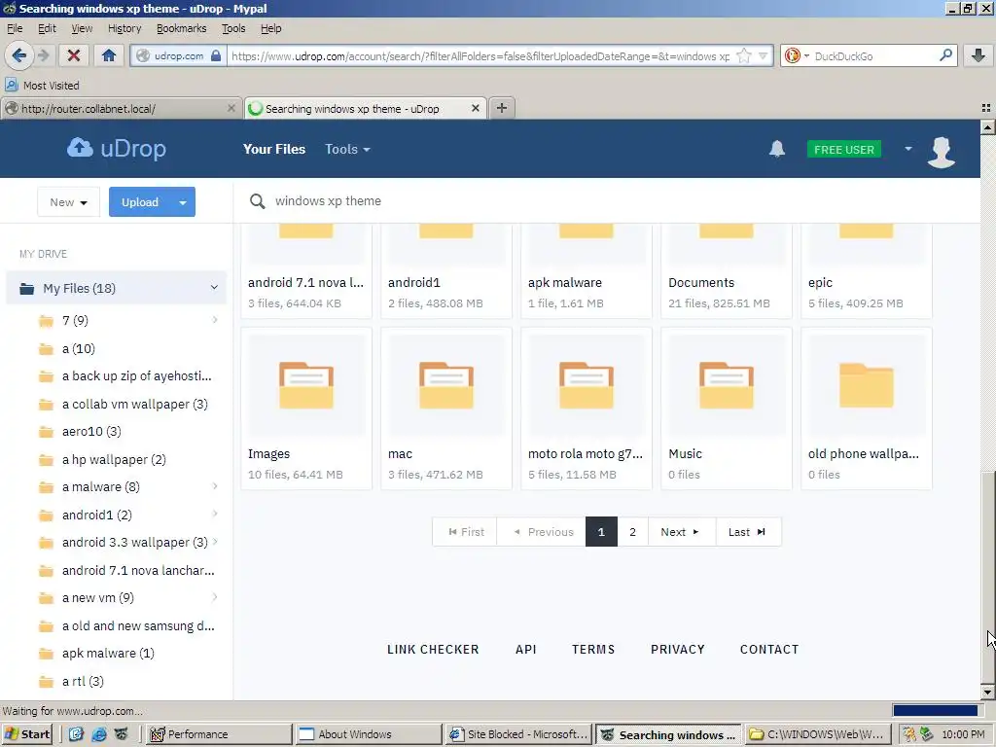Click the downloads arrow icon in toolbar

coord(978,55)
